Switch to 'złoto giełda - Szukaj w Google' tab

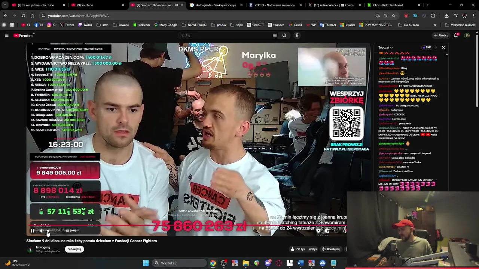coord(216,5)
